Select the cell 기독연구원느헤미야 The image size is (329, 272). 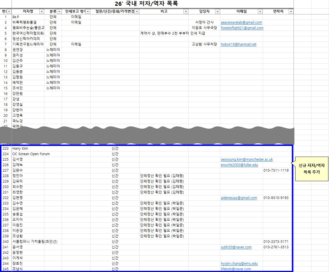(28, 44)
